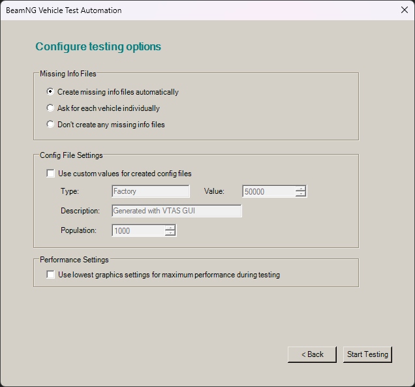415x387 pixels.
Task: Go back with the < Back button
Action: (312, 354)
